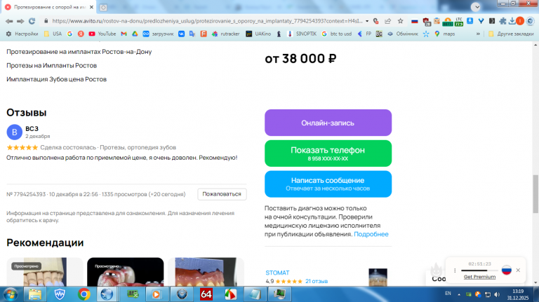
Task: Click Имплантация Зубов цена Ростов text
Action: [x=56, y=79]
